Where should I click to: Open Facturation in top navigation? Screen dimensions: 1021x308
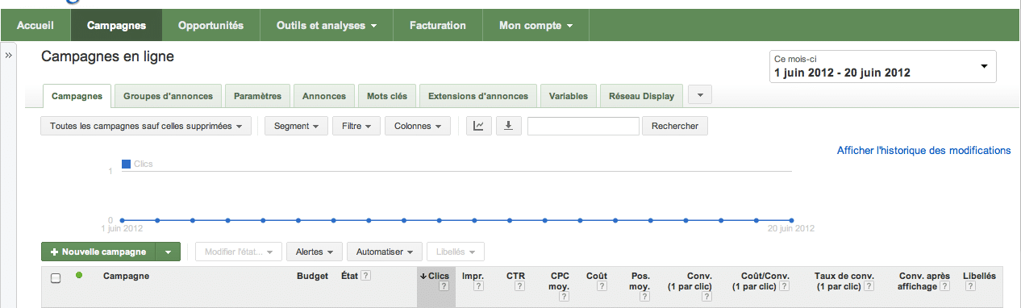pyautogui.click(x=438, y=26)
